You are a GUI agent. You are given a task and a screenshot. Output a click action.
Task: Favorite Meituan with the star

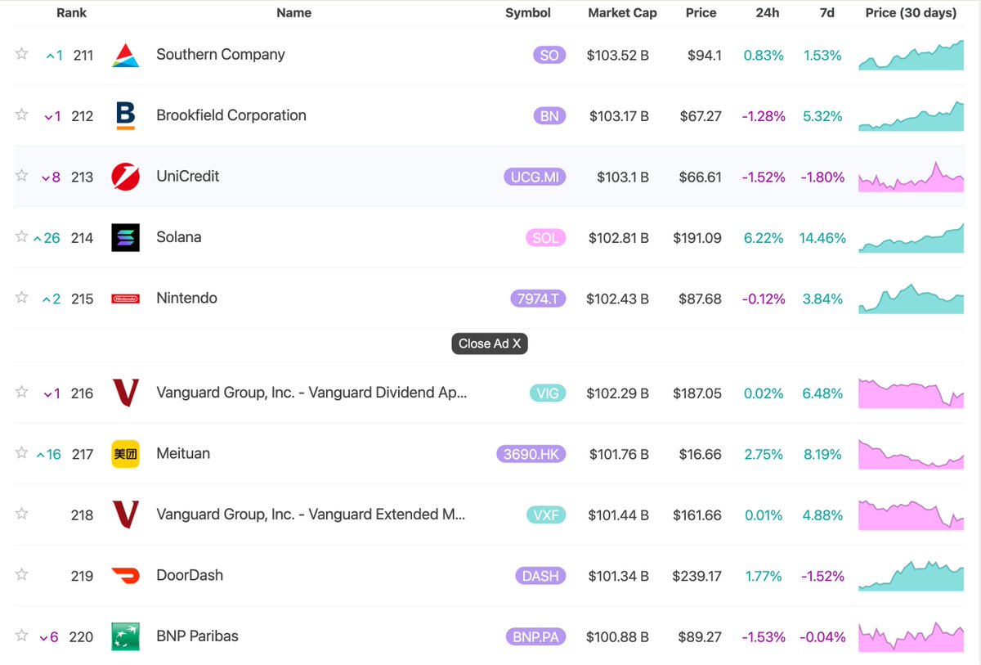pos(22,452)
